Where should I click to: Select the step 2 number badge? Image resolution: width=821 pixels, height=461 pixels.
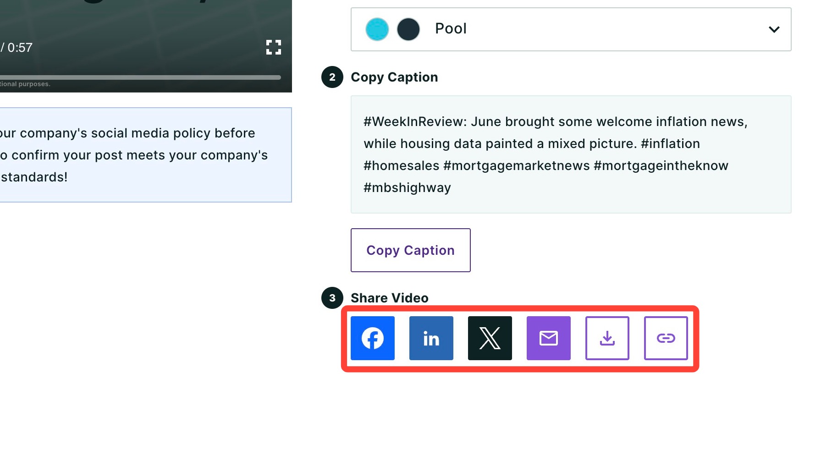tap(332, 77)
